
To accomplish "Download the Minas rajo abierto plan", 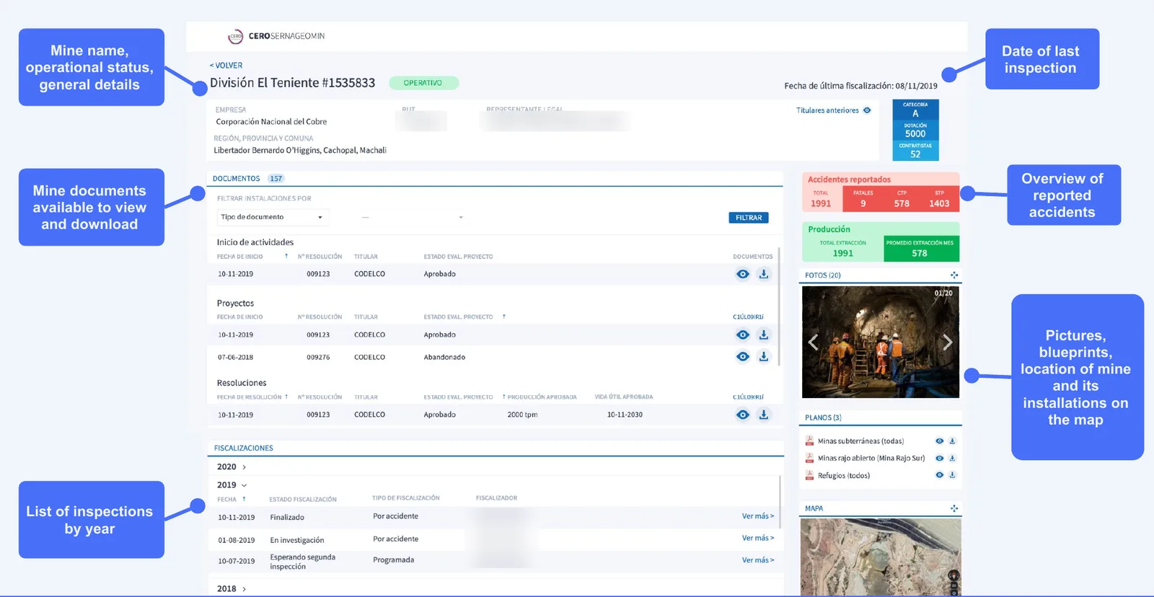I will pyautogui.click(x=952, y=459).
